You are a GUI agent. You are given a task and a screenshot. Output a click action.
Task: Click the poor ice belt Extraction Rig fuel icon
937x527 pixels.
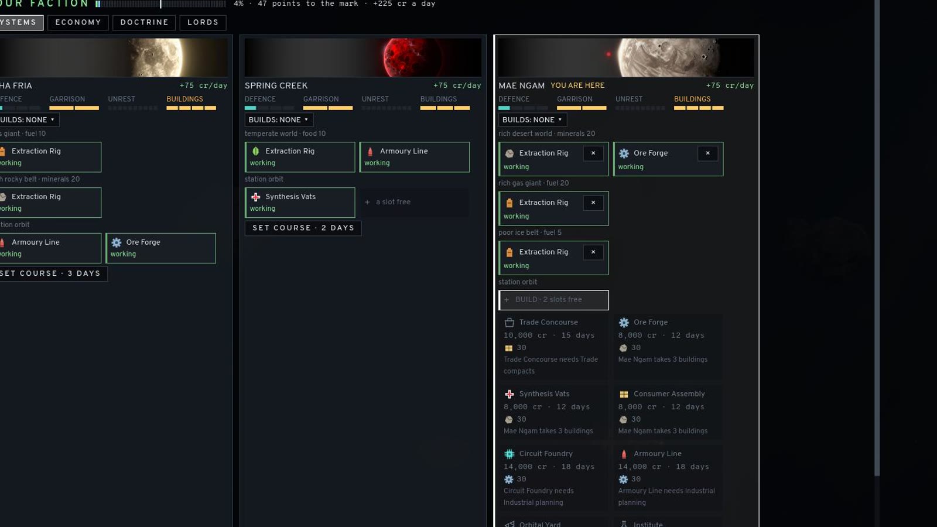[509, 252]
